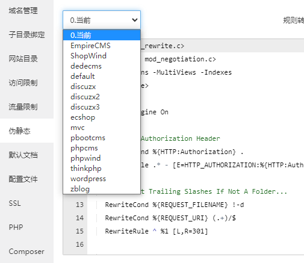The image size is (304, 263).
Task: Open the 子目录绑定 sidebar tab
Action: point(26,34)
